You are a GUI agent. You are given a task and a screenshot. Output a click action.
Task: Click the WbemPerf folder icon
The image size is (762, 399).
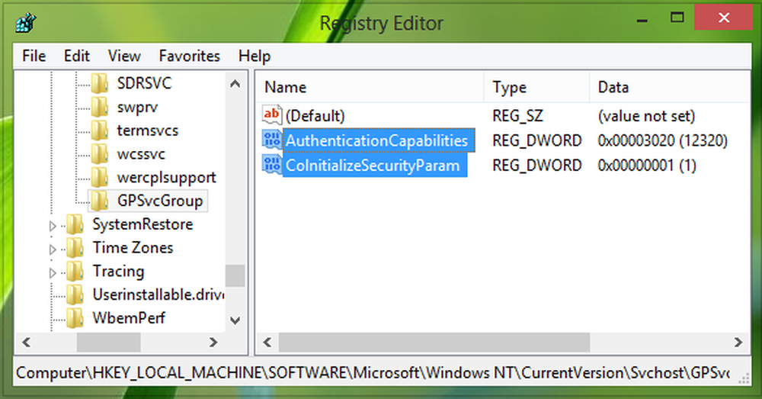(x=75, y=317)
